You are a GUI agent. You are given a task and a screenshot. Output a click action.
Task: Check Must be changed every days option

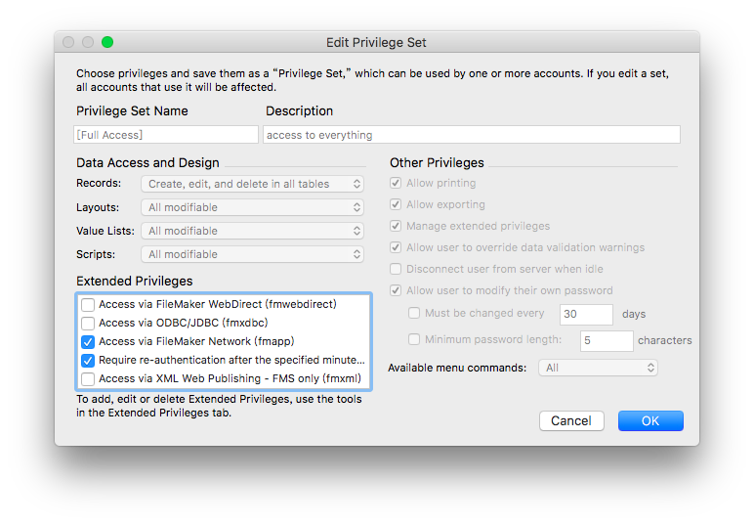coord(413,313)
